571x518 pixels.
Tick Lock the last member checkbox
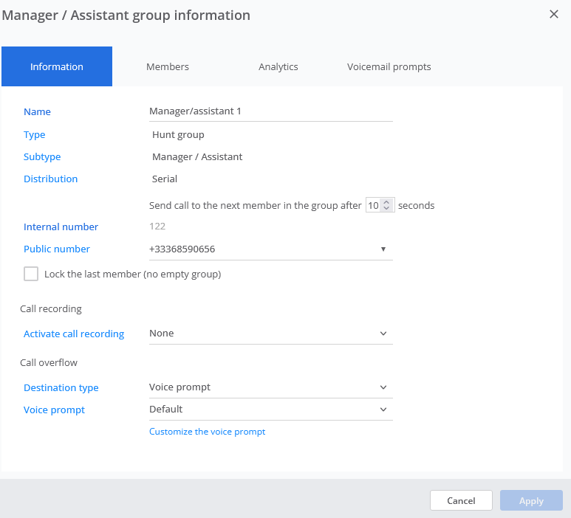click(31, 274)
